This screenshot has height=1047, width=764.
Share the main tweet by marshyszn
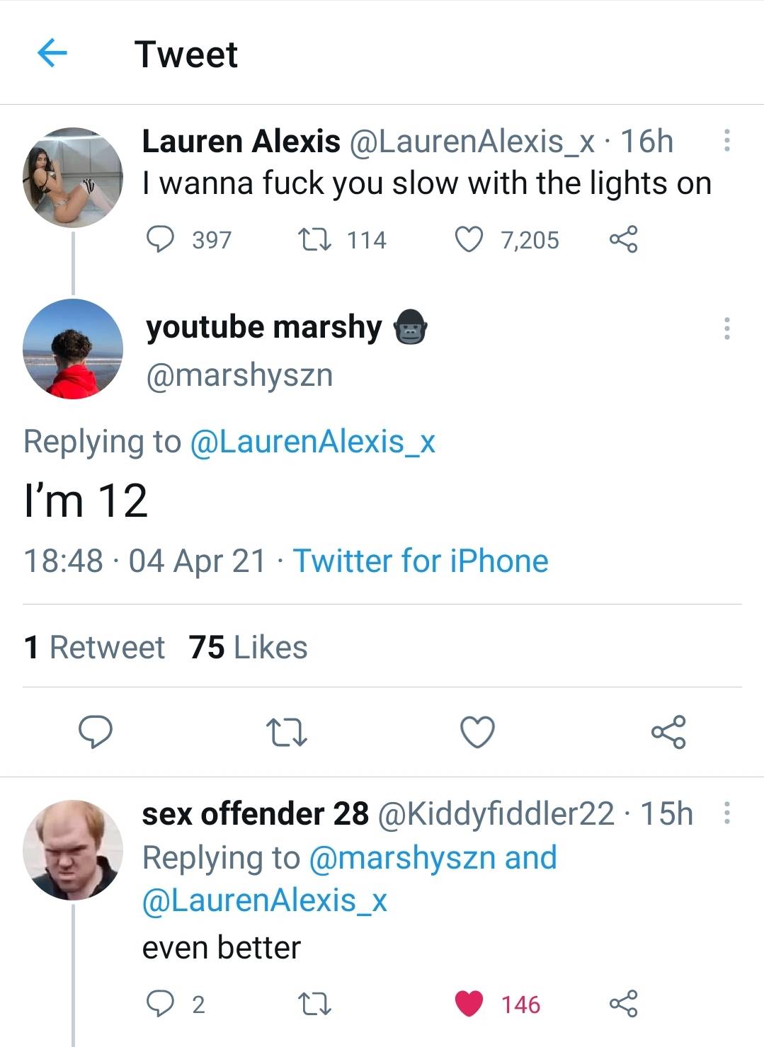coord(668,732)
